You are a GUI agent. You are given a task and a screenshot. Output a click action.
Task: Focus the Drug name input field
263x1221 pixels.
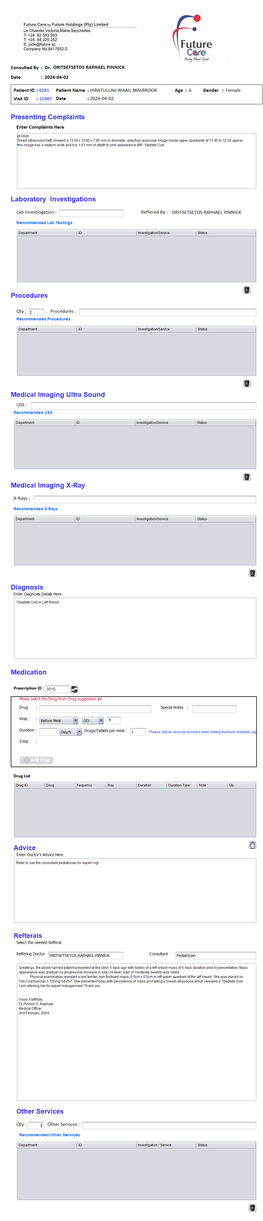point(95,709)
